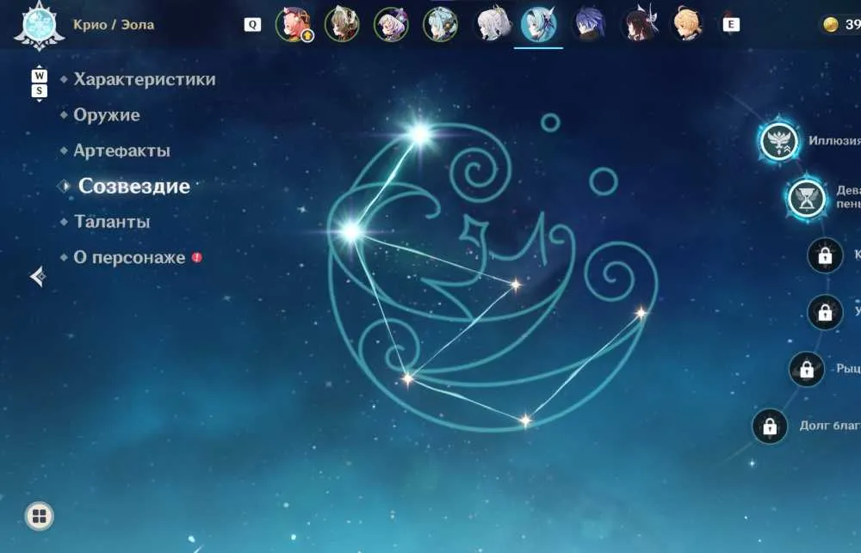861x553 pixels.
Task: Click the Cryo element emblem next to Эола
Action: tap(40, 25)
